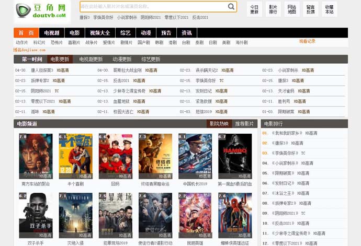Click the search magnifier icon

(x=231, y=7)
